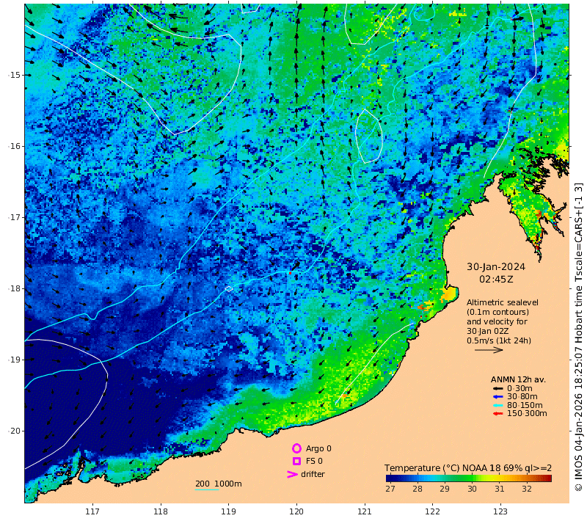Click the '30-Jan 02Z' text

490,331
